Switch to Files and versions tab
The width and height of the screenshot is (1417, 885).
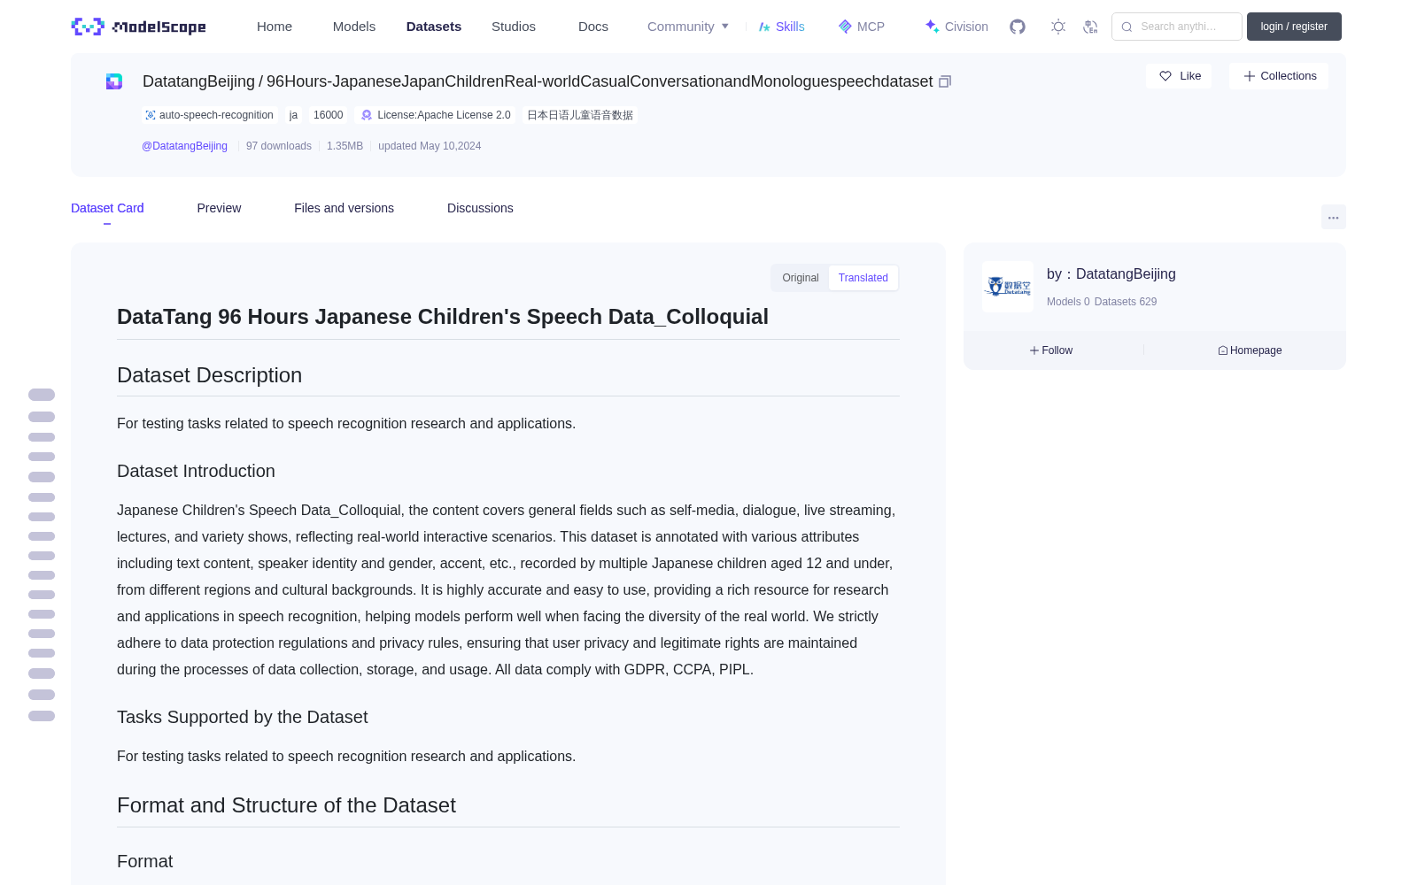(344, 208)
